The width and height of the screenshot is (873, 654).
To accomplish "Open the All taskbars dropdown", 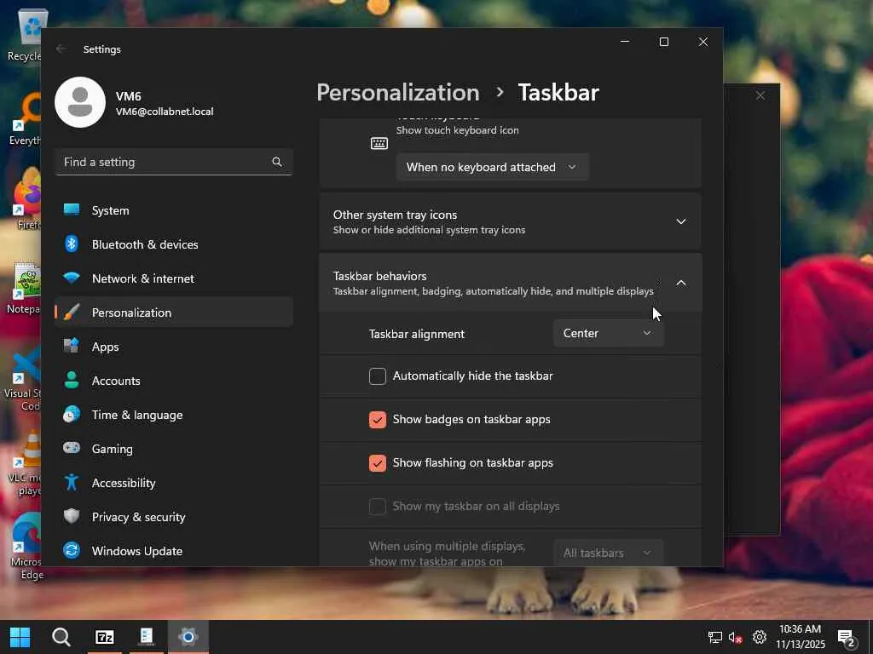I will pos(609,553).
